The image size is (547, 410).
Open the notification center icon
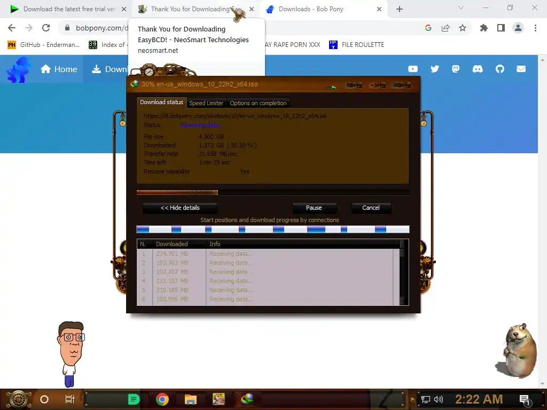tap(525, 399)
